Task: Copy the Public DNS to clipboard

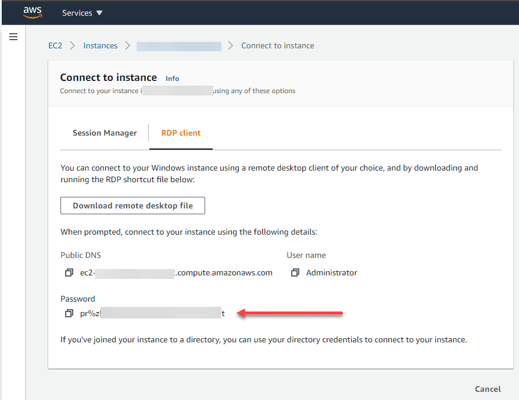Action: coord(69,272)
